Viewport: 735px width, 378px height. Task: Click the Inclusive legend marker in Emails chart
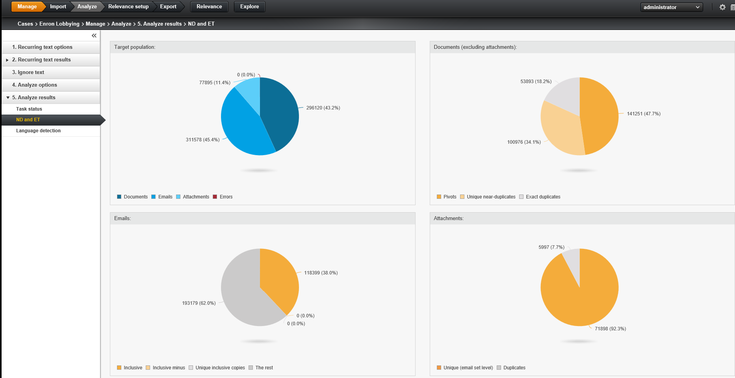(x=119, y=367)
